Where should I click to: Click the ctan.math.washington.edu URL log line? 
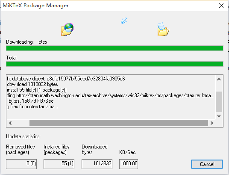point(111,95)
